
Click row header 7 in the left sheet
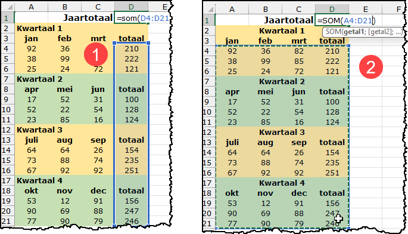pyautogui.click(x=8, y=79)
